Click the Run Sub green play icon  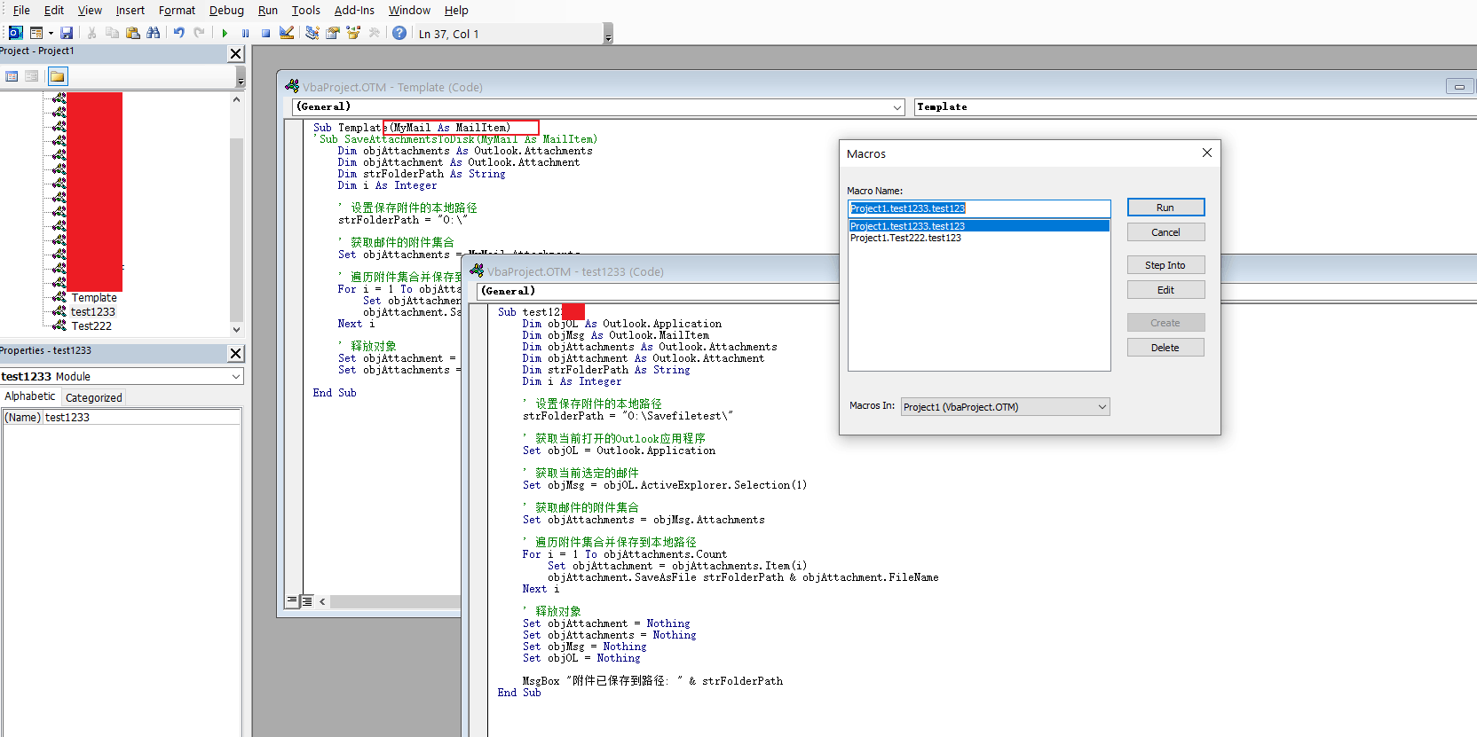pos(225,33)
